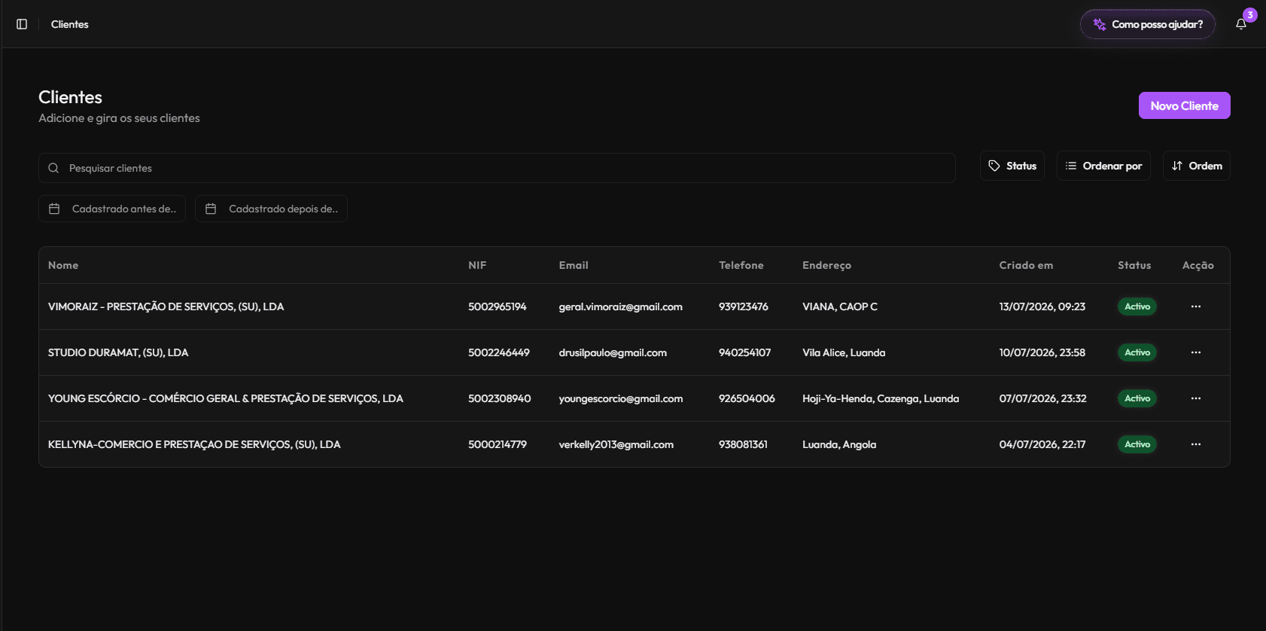
Task: Click address Vila Alice, Luanda
Action: point(844,352)
